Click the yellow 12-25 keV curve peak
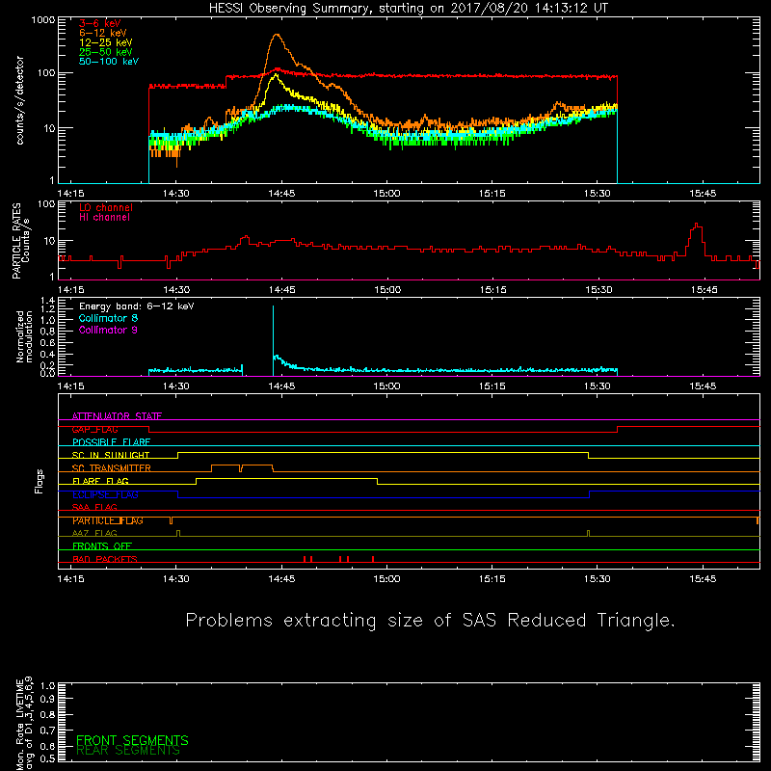 (x=276, y=75)
